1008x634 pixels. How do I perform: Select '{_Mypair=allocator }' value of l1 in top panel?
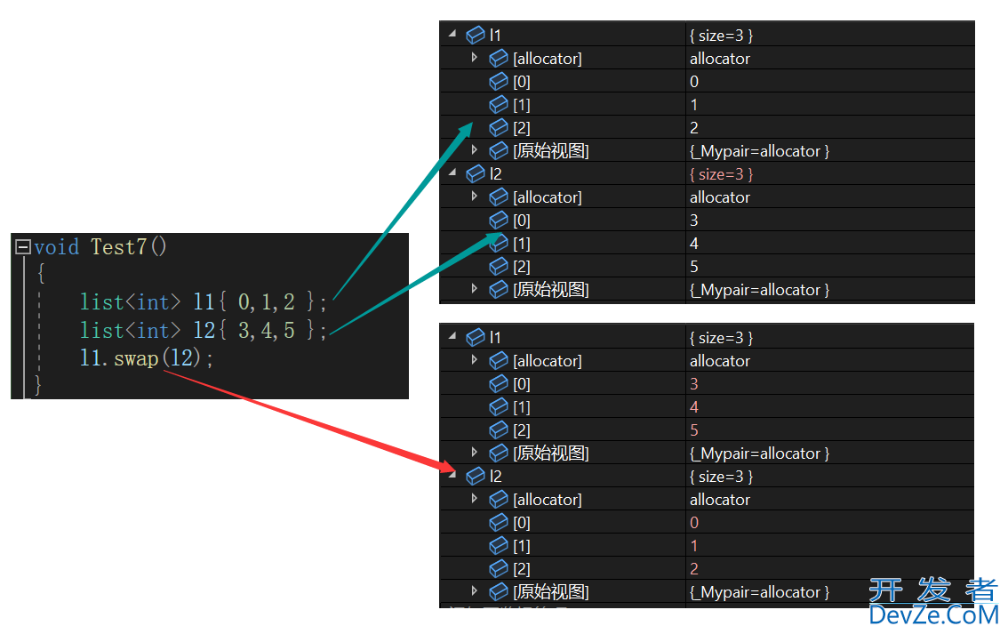[x=759, y=151]
